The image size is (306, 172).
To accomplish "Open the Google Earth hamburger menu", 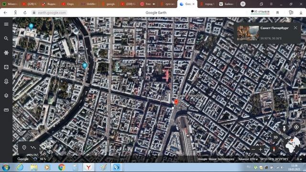I will click(x=6, y=24).
